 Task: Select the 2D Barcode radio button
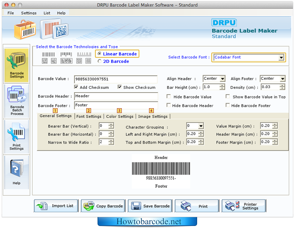click(100, 61)
